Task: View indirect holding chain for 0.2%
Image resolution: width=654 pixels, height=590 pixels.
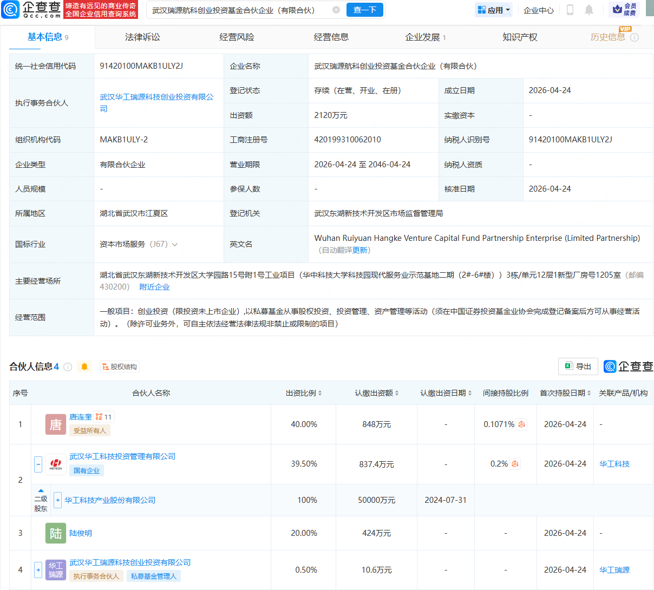Action: coord(515,464)
